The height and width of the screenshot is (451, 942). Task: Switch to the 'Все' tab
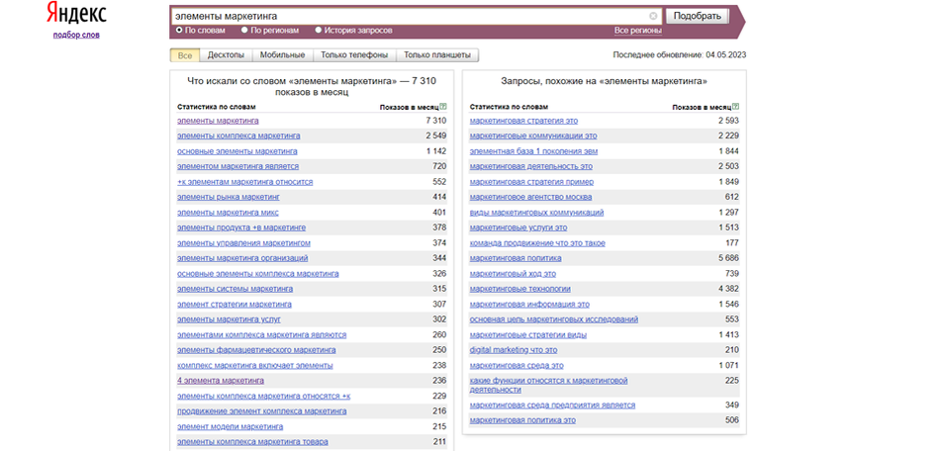coord(185,55)
